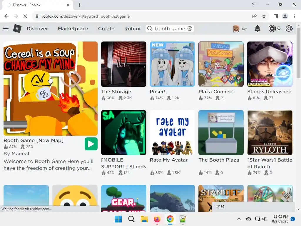The height and width of the screenshot is (226, 301).
Task: Open the user avatar profile
Action: (x=236, y=29)
